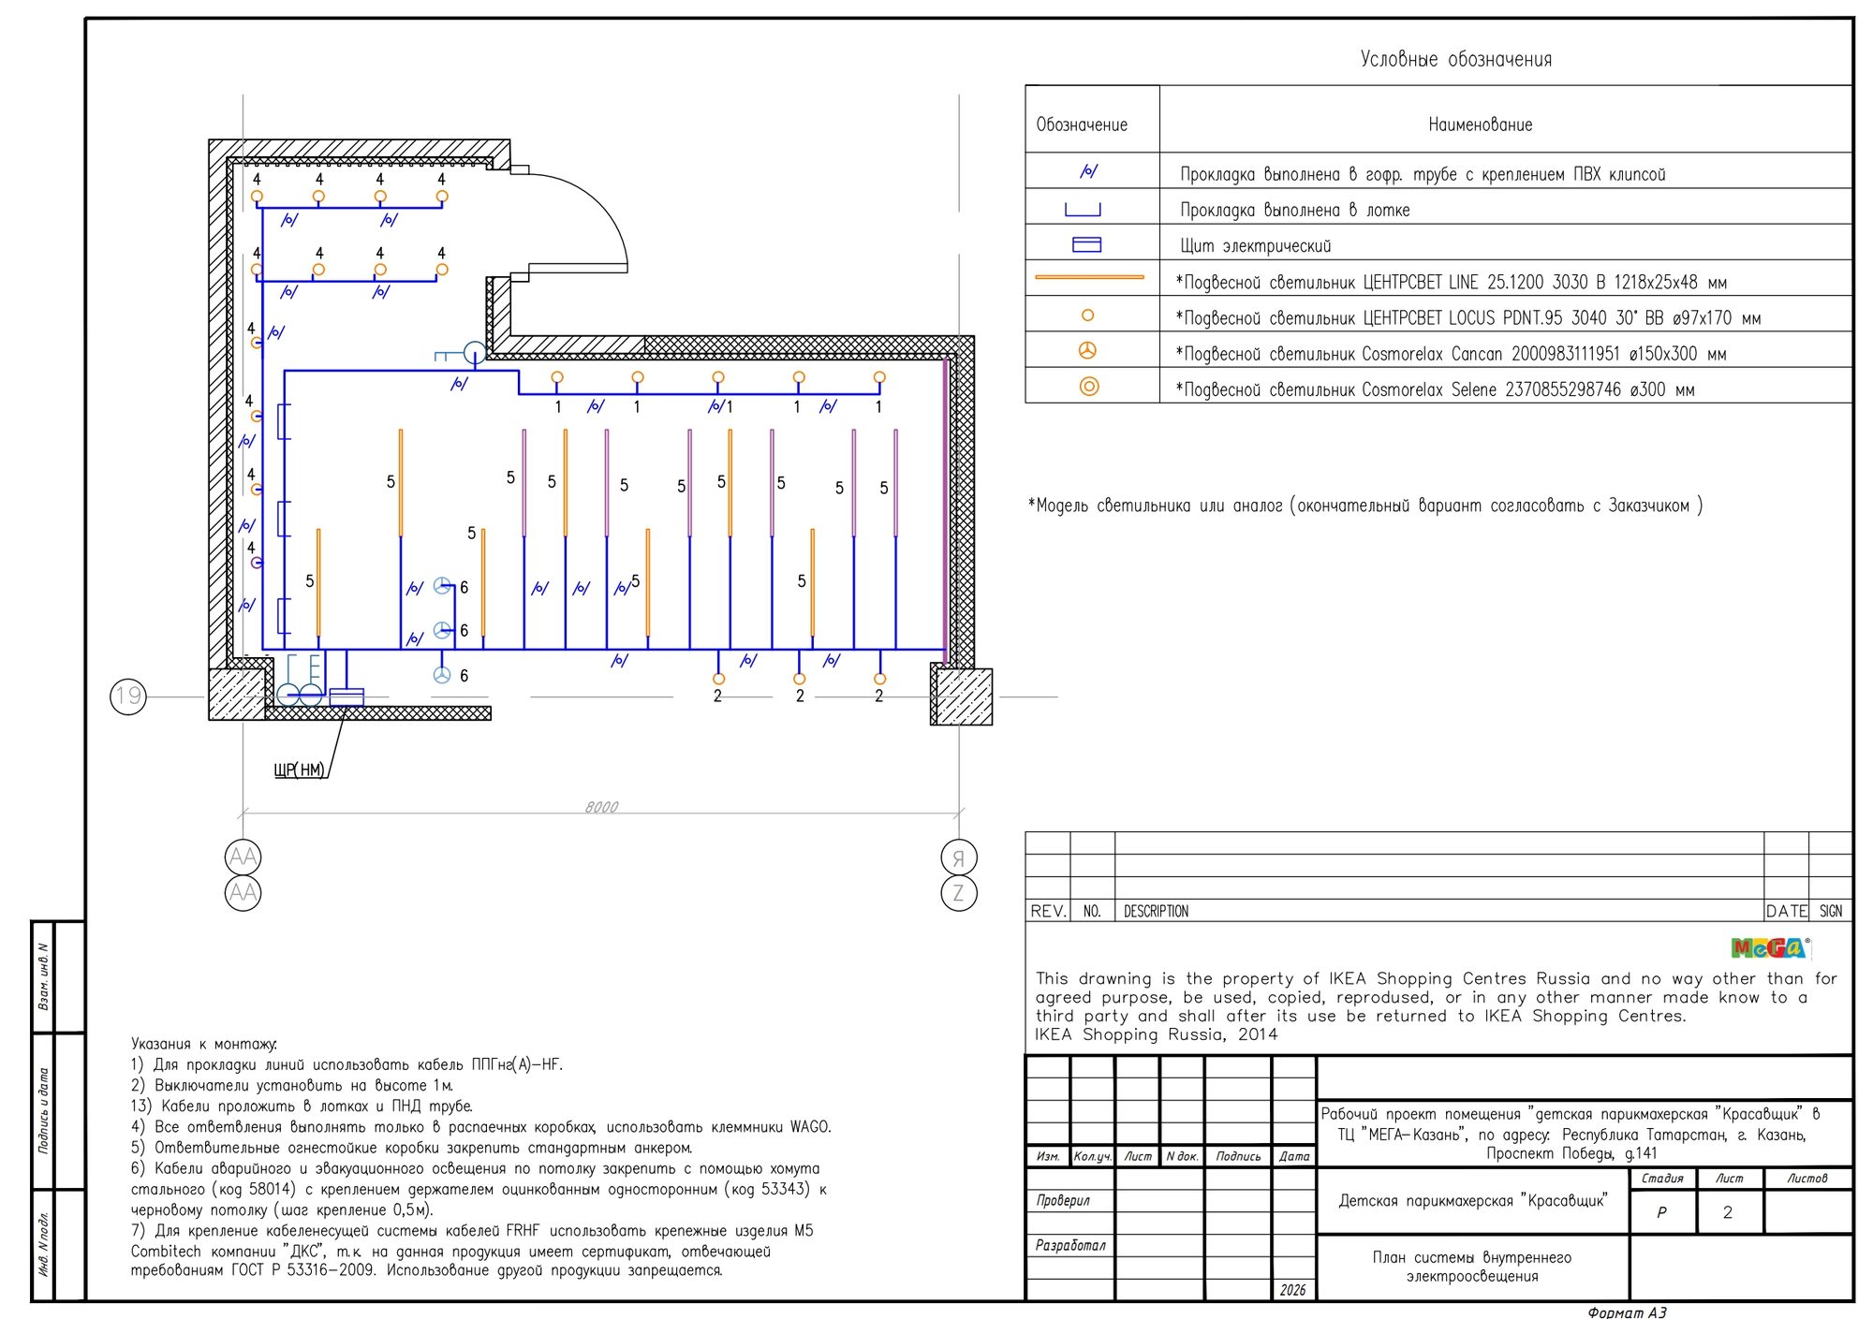Image resolution: width=1873 pixels, height=1319 pixels.
Task: Click the 8000 dimension text
Action: point(601,807)
